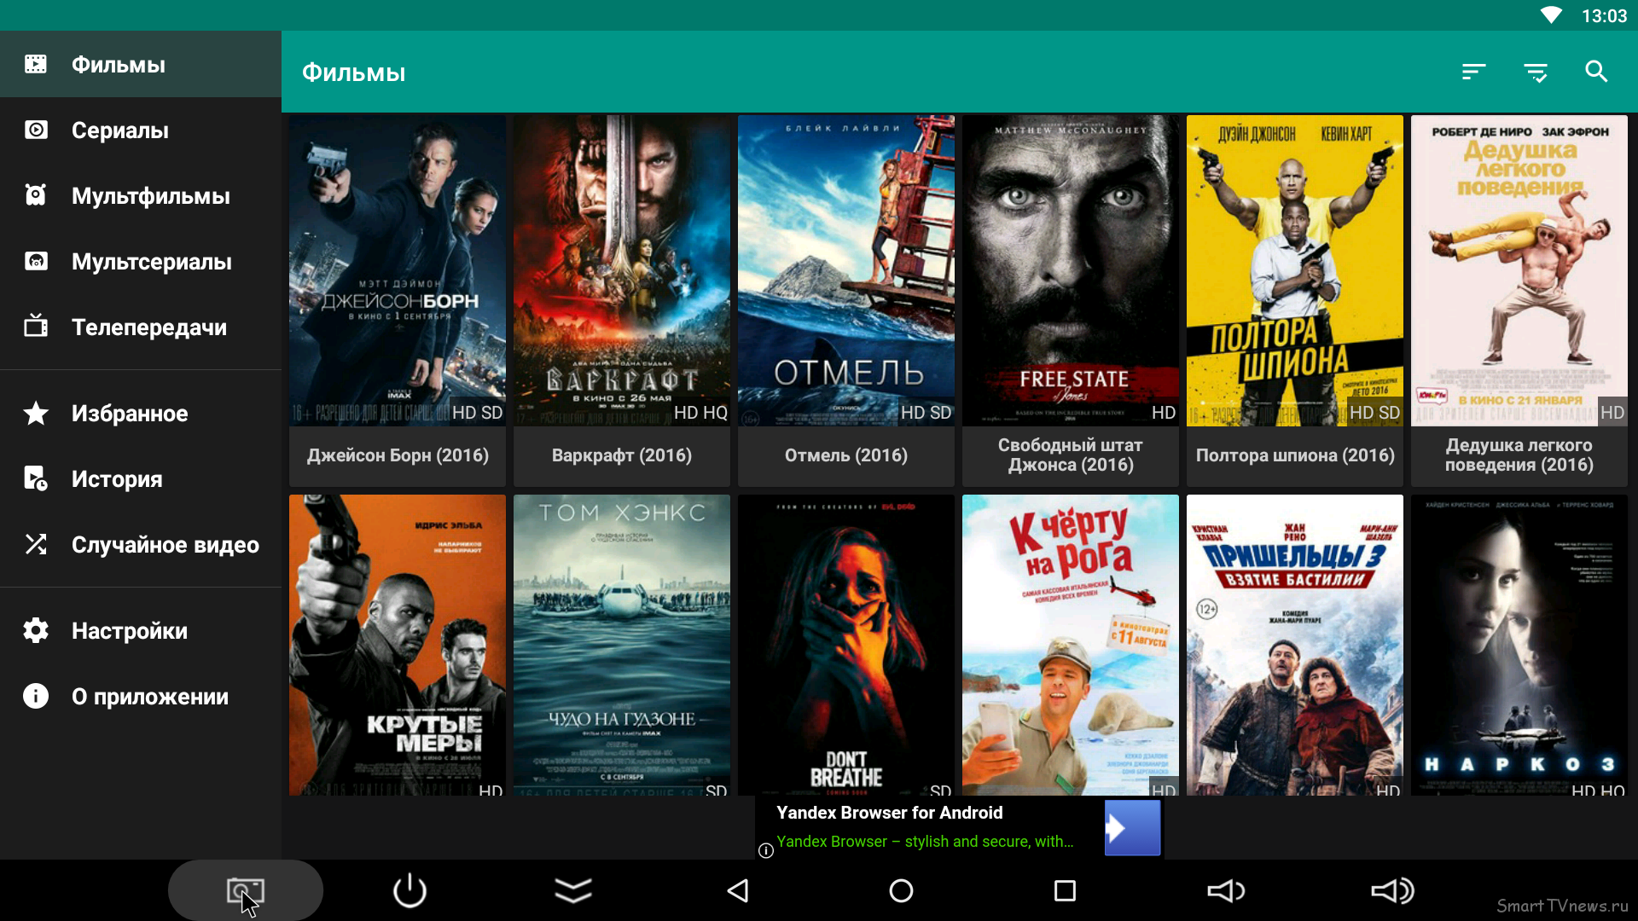Click the info icon beside О приложении
Screen dimensions: 1638x921
click(36, 696)
